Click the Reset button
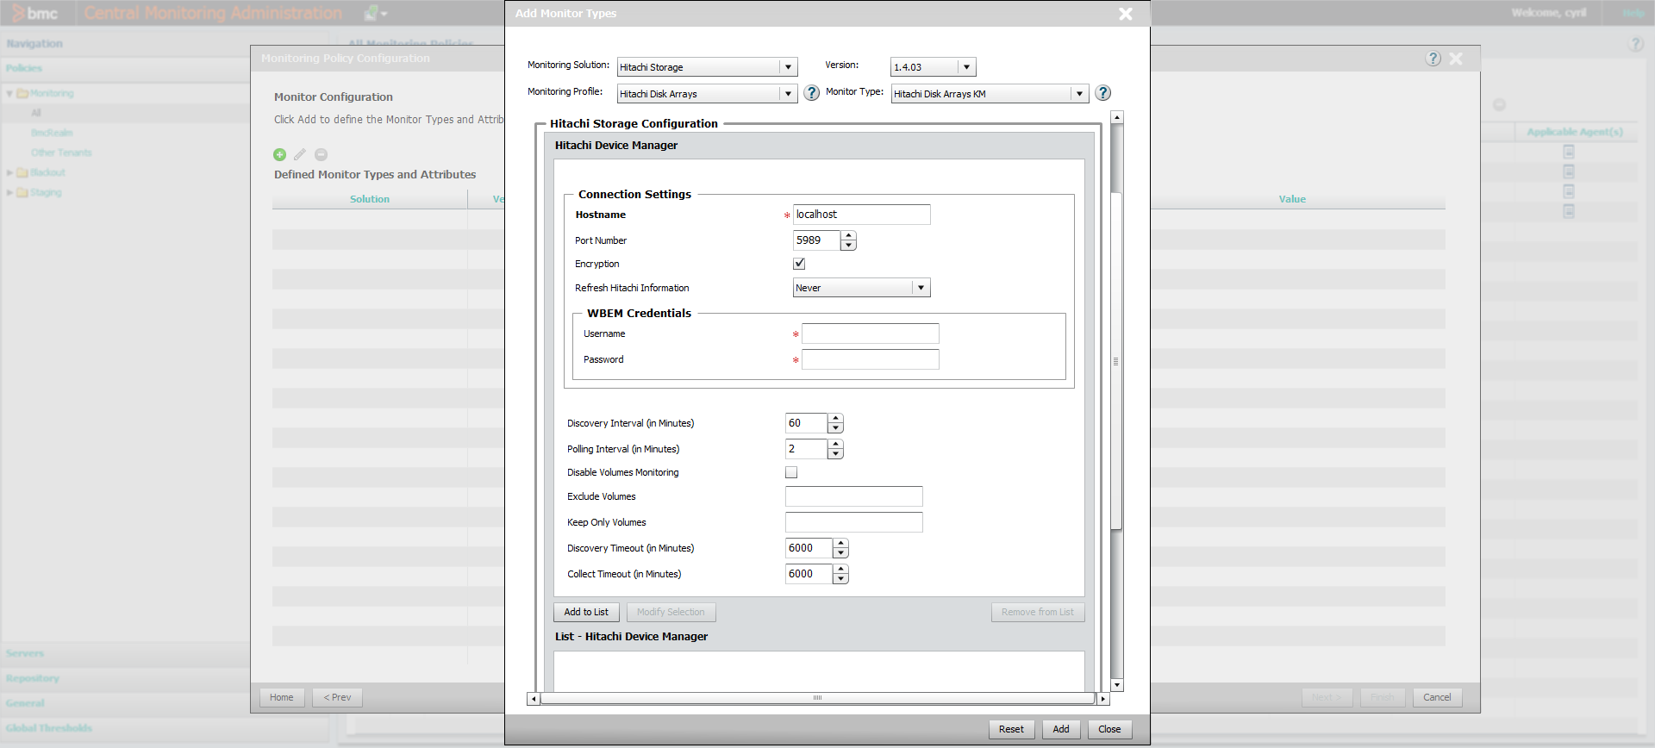 [1011, 729]
